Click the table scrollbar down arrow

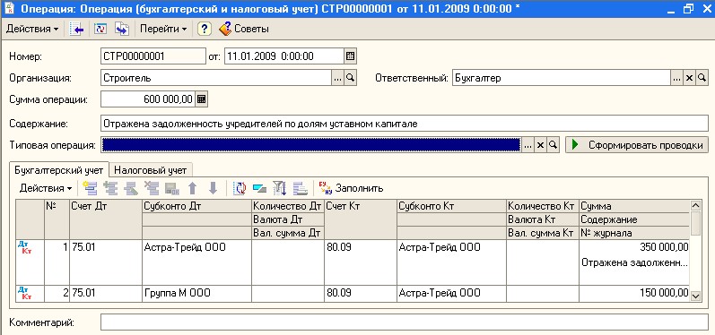click(695, 296)
